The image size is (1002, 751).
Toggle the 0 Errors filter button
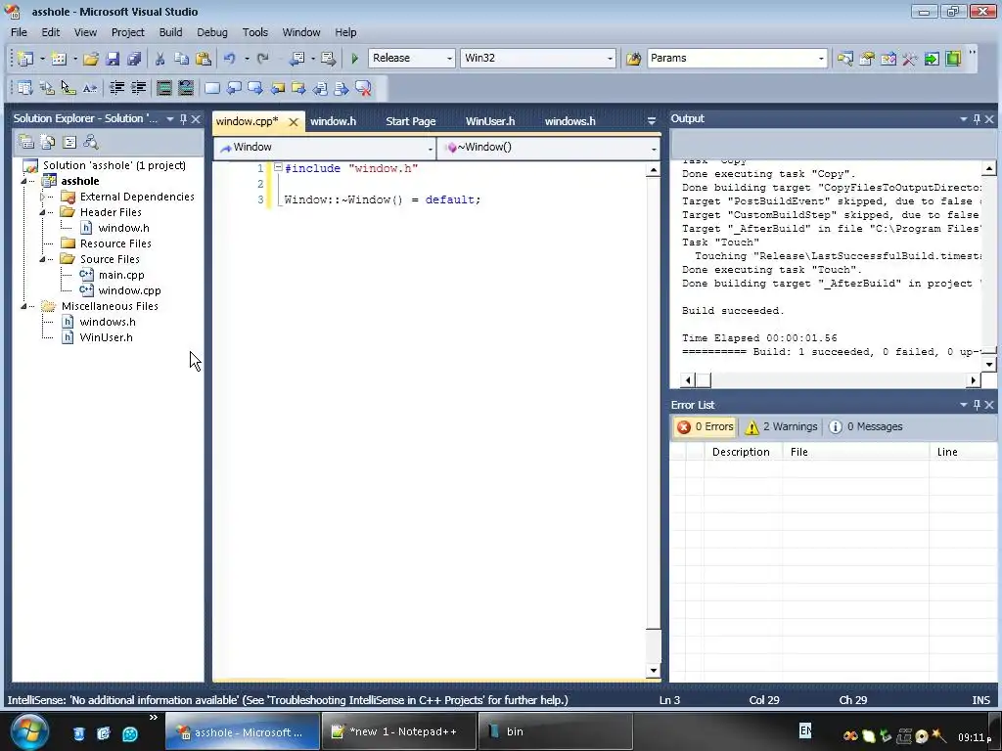point(705,426)
